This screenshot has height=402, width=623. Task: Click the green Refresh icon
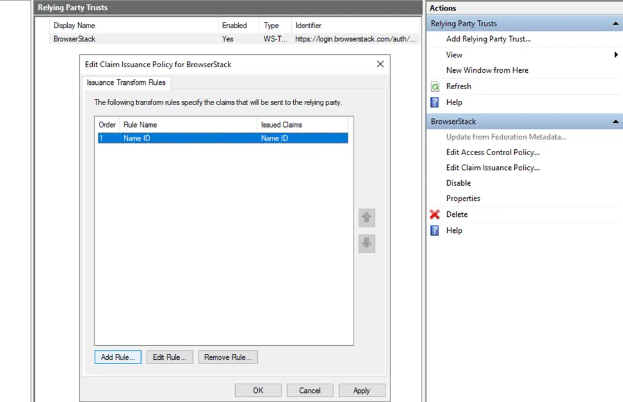[x=435, y=87]
